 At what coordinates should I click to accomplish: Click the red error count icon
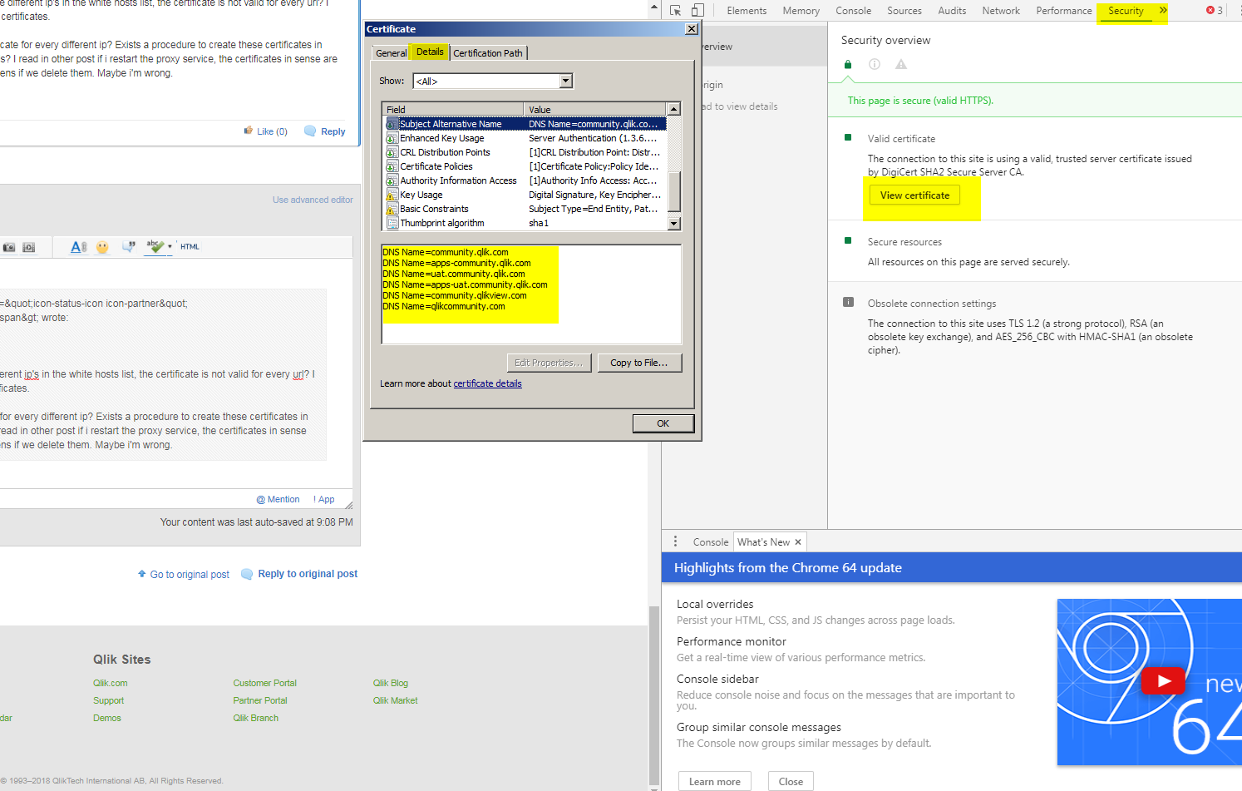pyautogui.click(x=1210, y=11)
